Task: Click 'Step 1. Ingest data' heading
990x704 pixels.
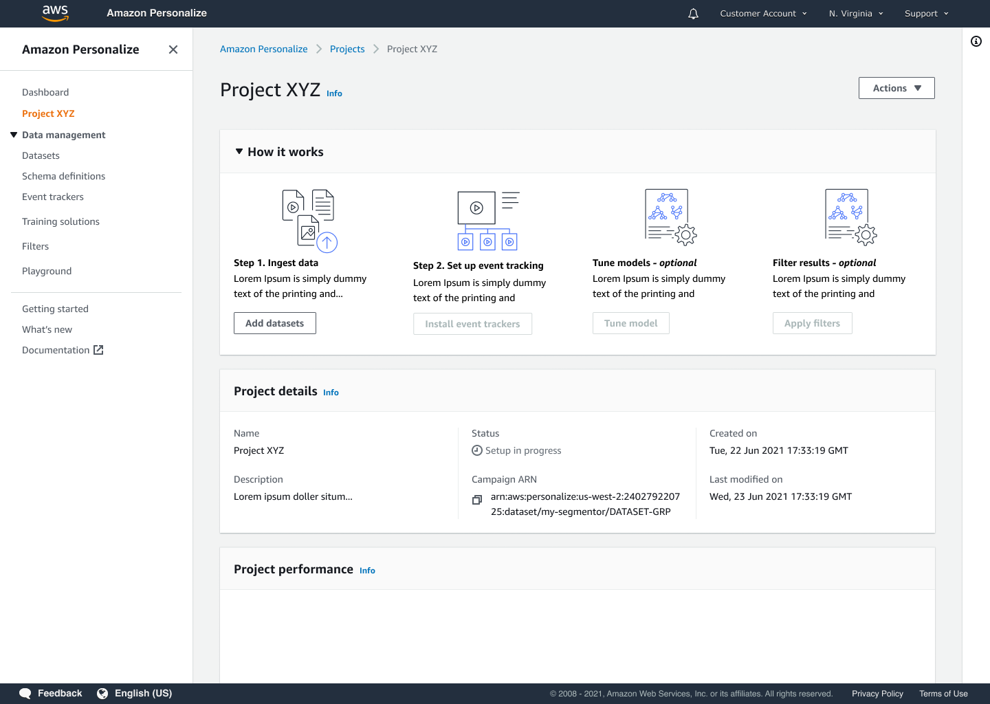Action: coord(276,263)
